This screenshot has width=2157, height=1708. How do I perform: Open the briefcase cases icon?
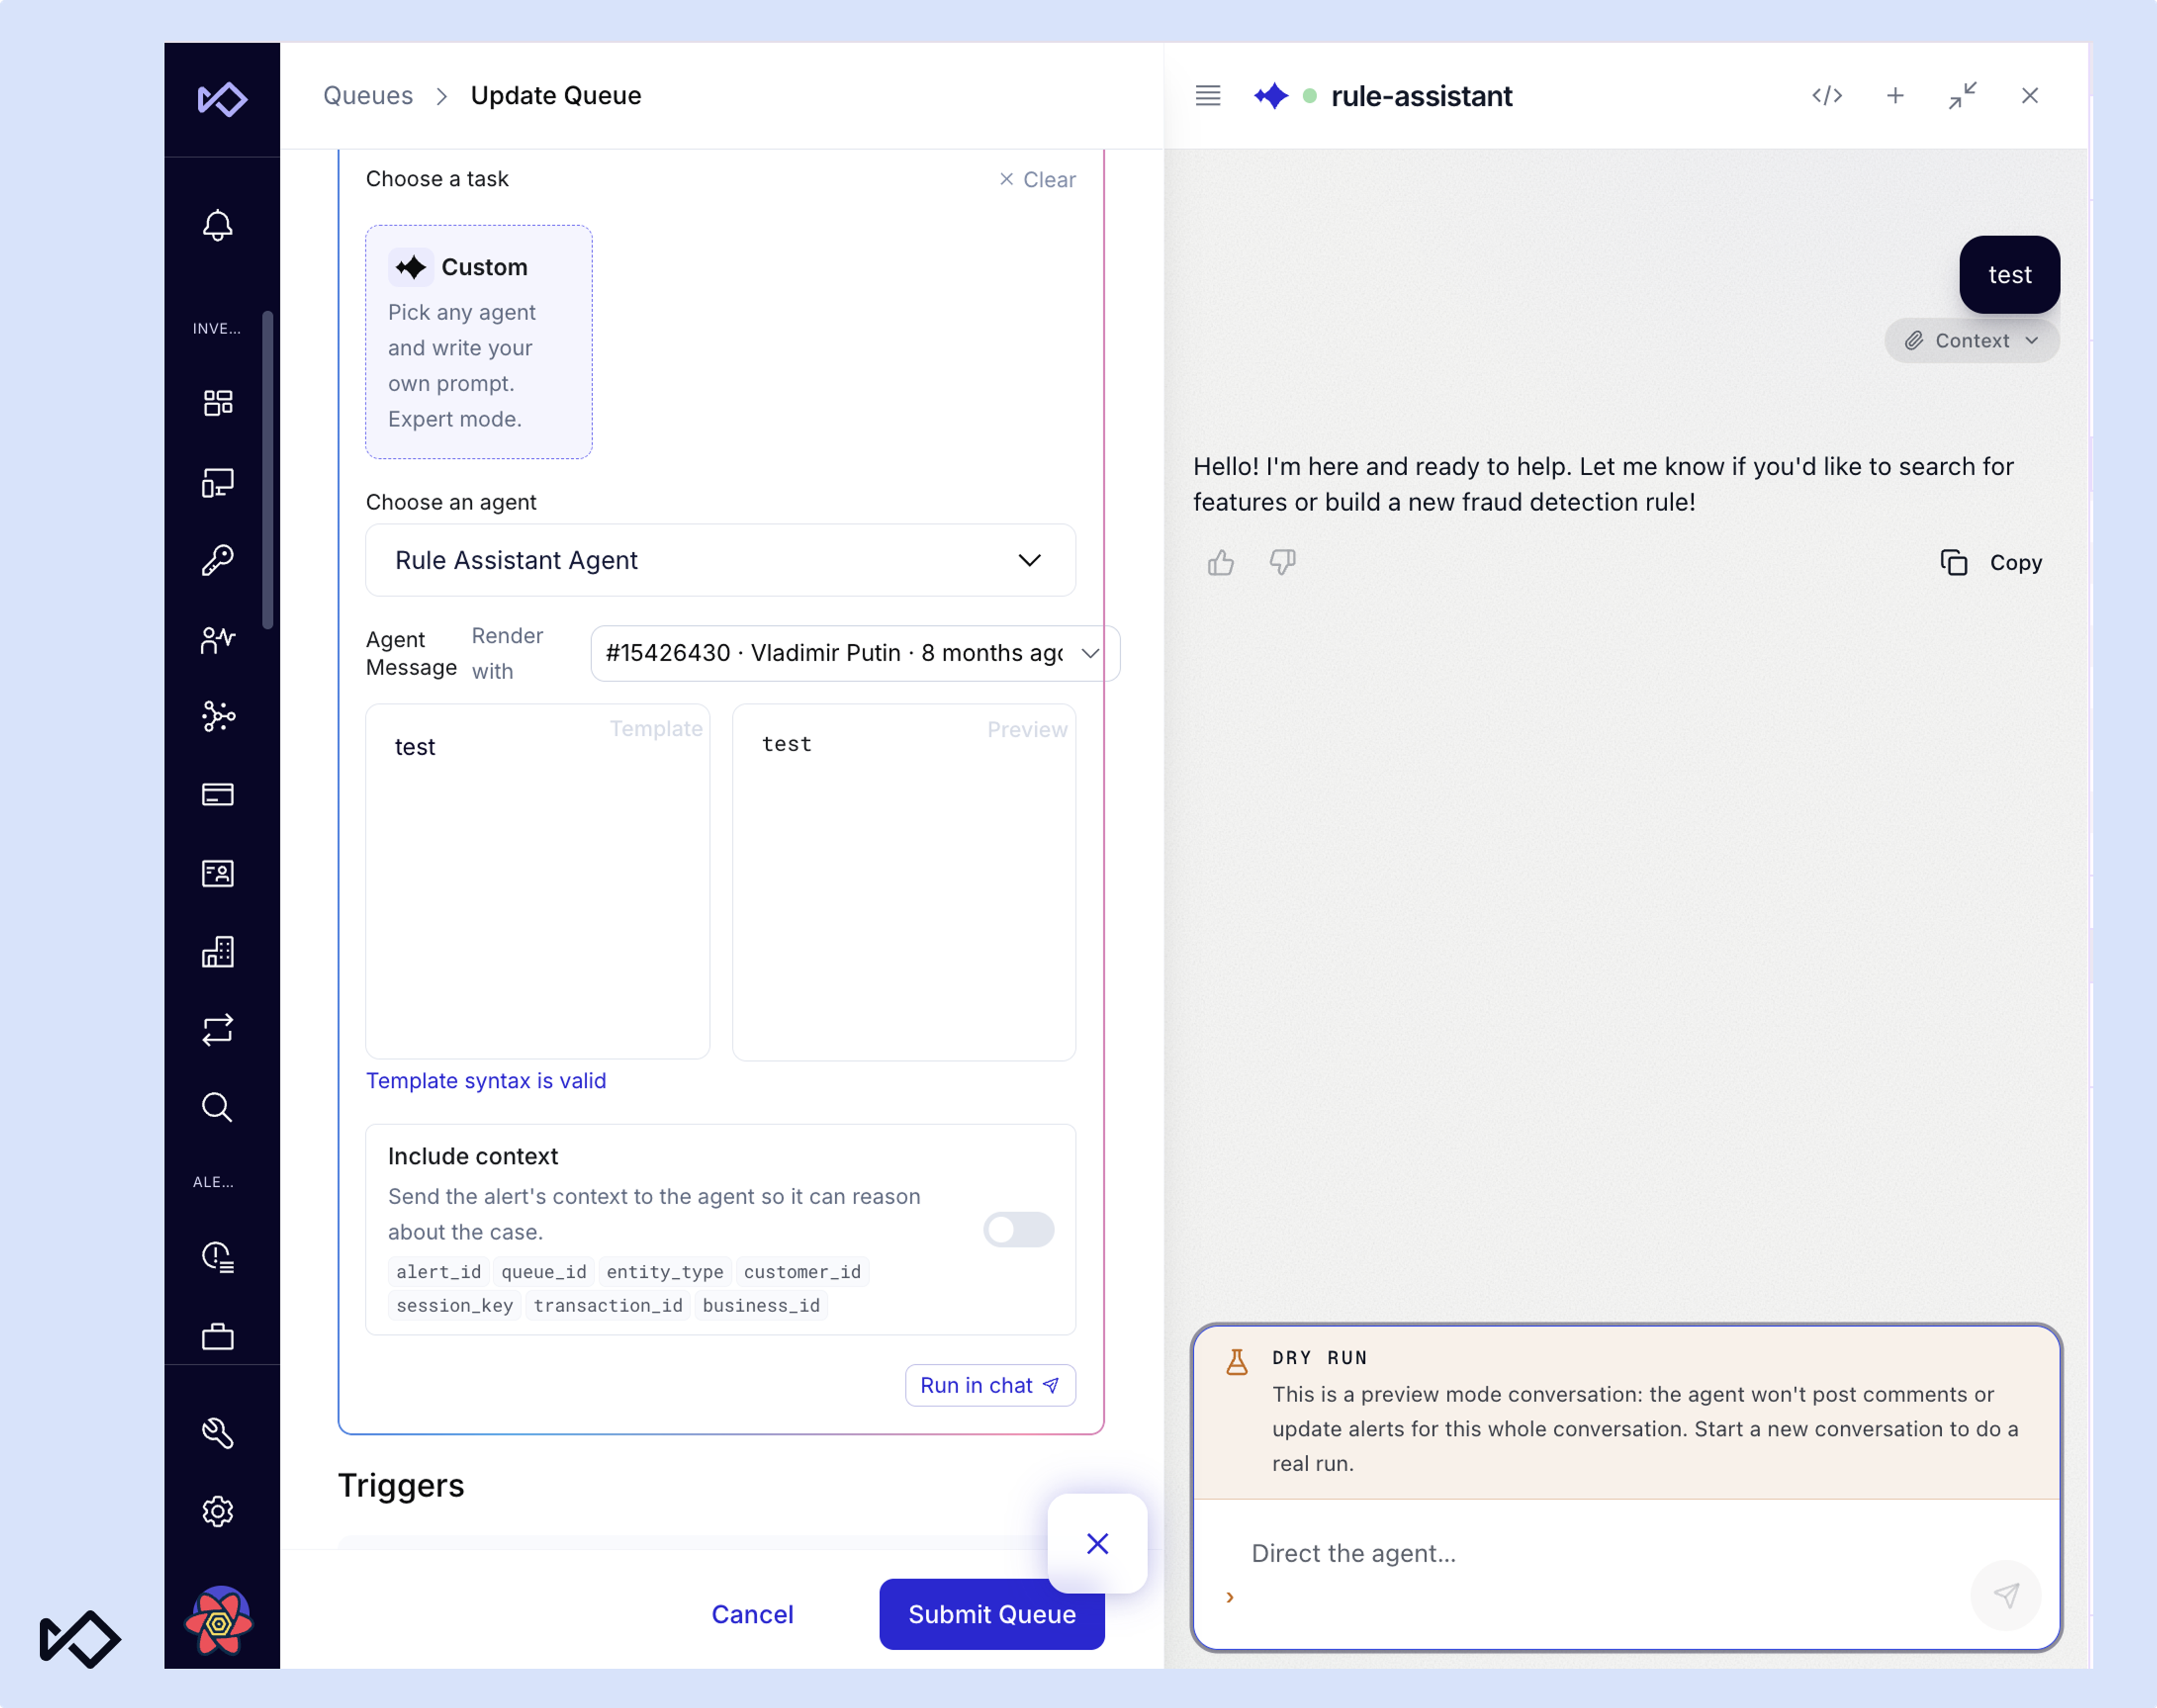click(x=217, y=1336)
